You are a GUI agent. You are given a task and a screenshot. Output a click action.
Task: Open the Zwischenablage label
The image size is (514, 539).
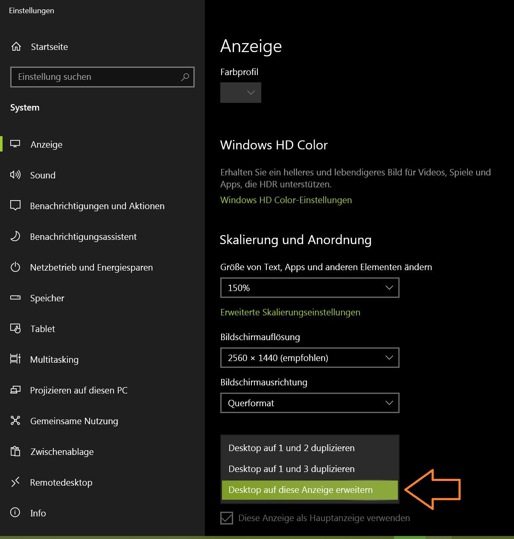pos(62,452)
